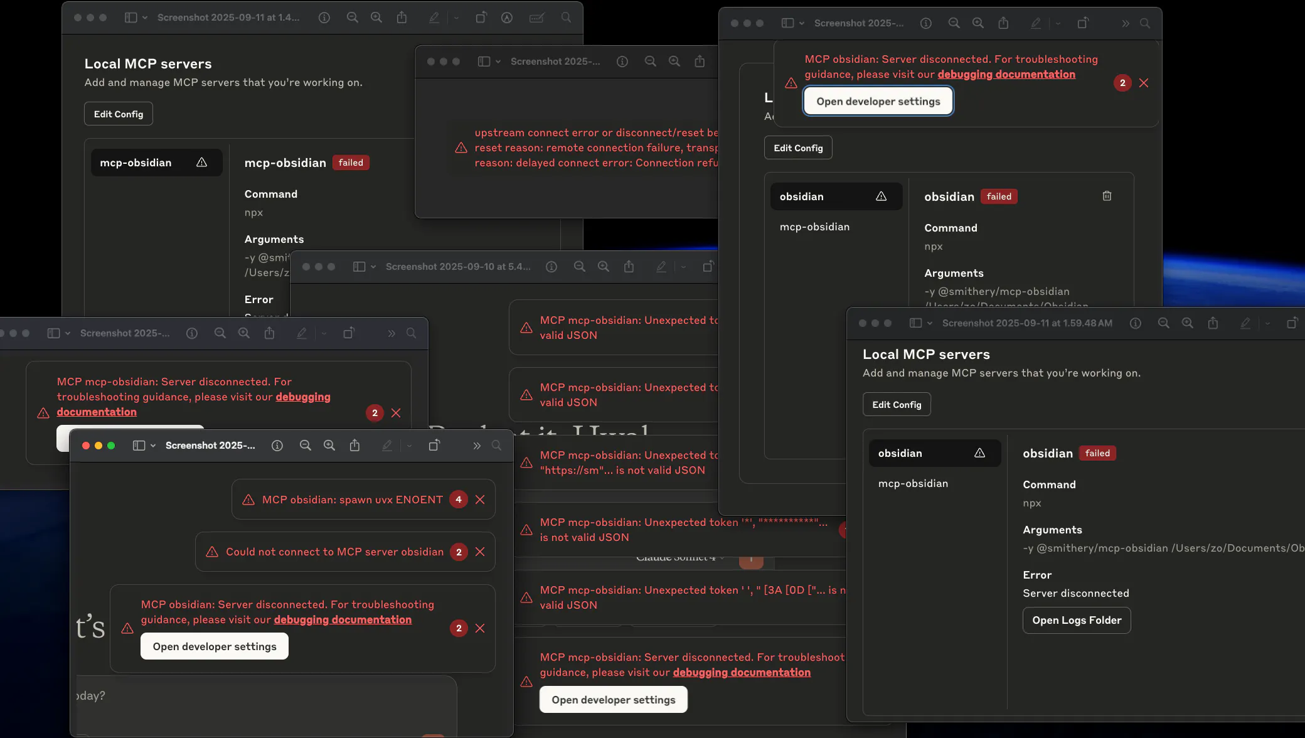
Task: Click search icon in Screenshot 2025-09-11 at 1.4 window
Action: [x=566, y=18]
